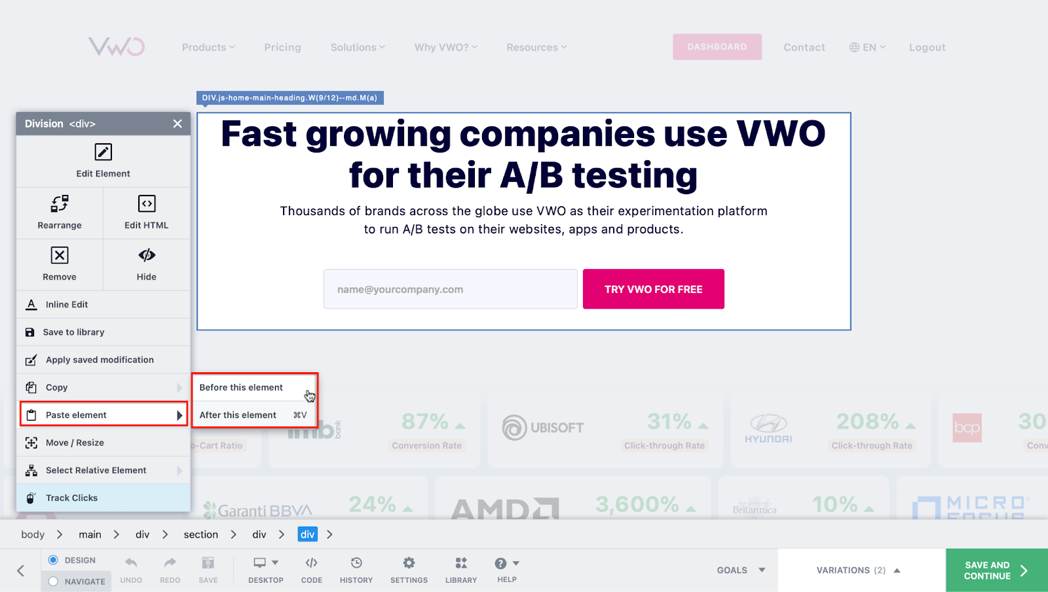Select highlighted div in breadcrumb
Image resolution: width=1048 pixels, height=592 pixels.
[x=308, y=534]
